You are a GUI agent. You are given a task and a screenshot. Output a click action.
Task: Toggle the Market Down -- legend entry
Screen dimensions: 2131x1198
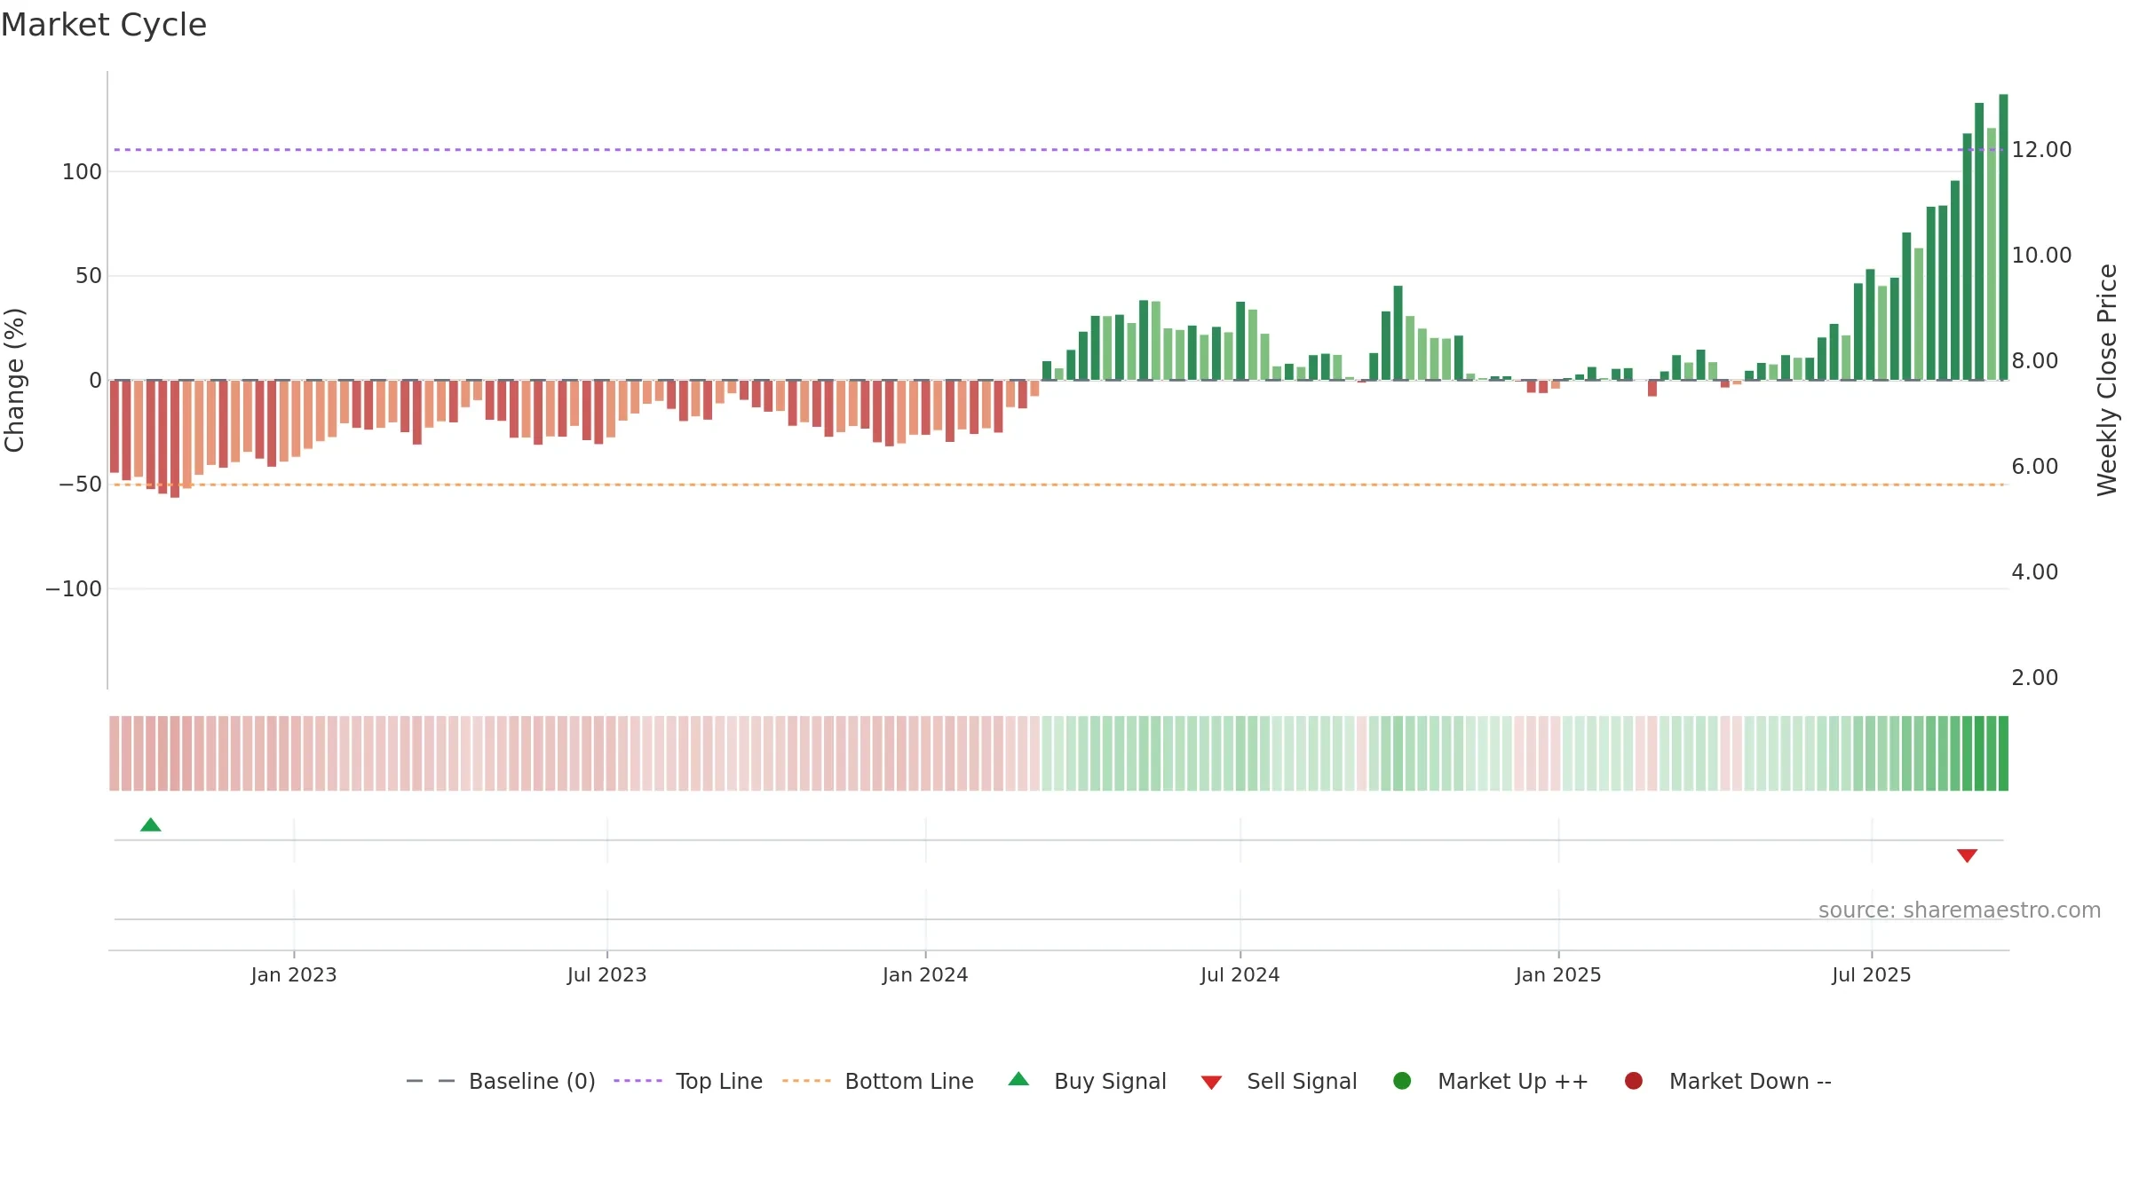click(1728, 1081)
